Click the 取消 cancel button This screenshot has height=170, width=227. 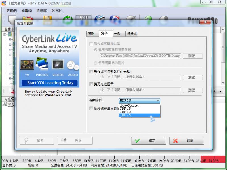pyautogui.click(x=187, y=141)
